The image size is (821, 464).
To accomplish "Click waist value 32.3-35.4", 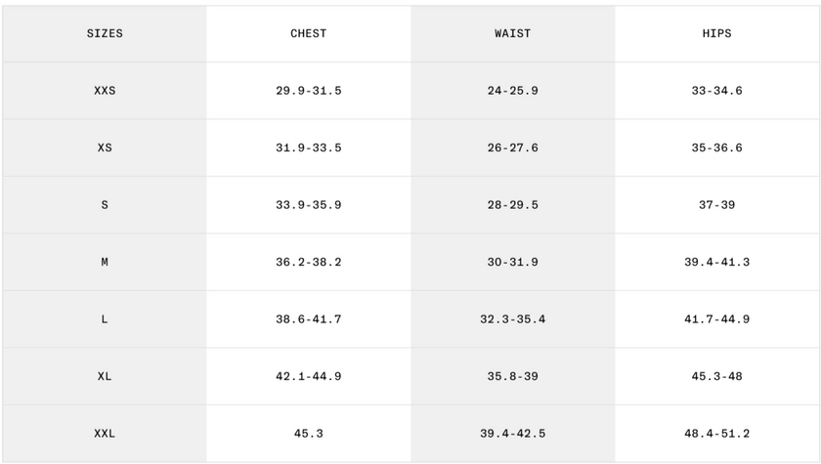I will [513, 319].
